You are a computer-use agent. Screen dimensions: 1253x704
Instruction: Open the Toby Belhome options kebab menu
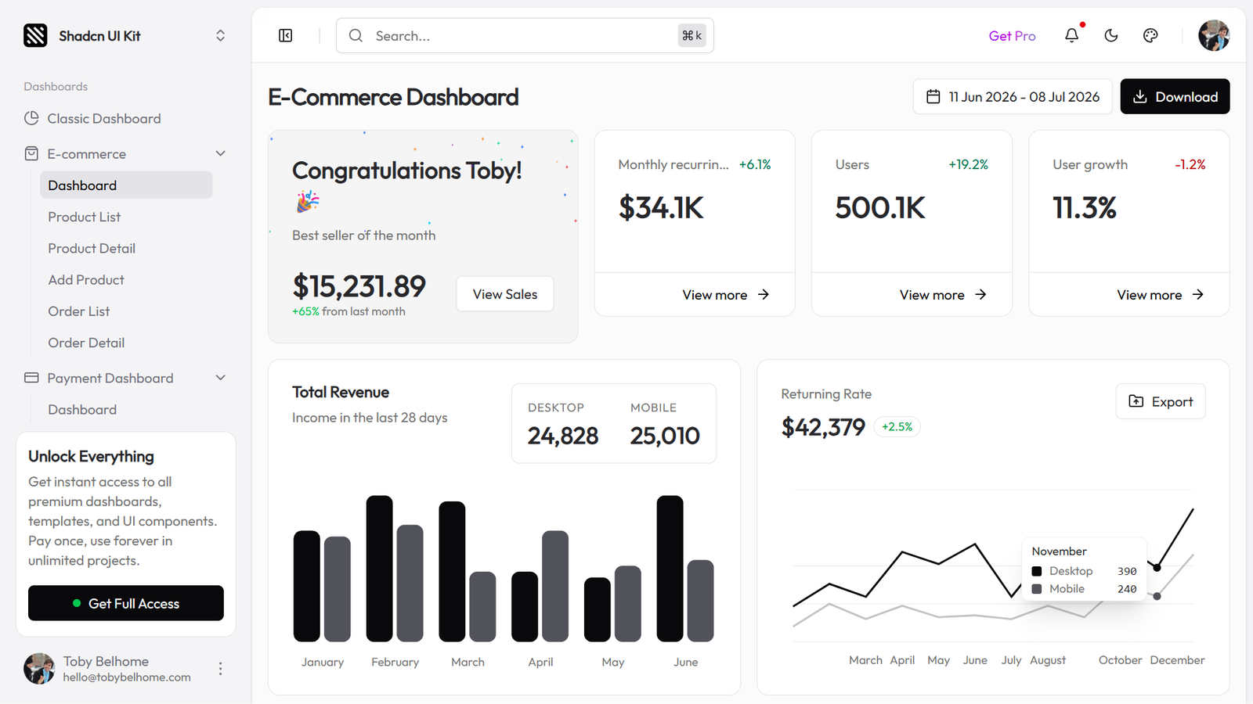[220, 668]
